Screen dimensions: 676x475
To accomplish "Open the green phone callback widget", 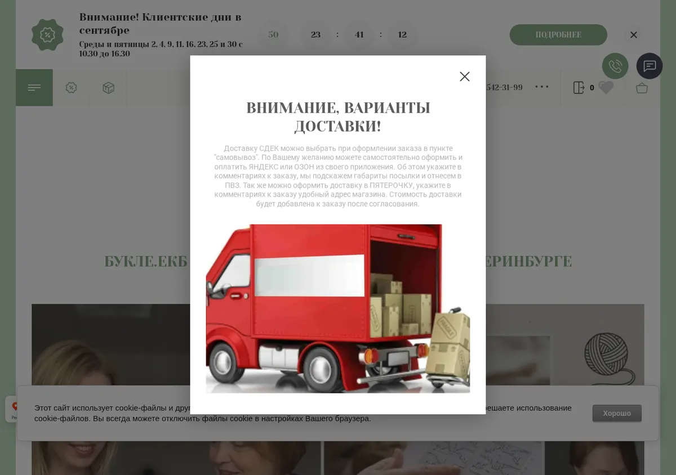I will point(615,66).
